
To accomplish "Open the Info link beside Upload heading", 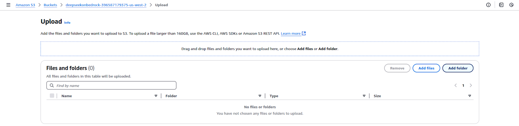I will (67, 23).
